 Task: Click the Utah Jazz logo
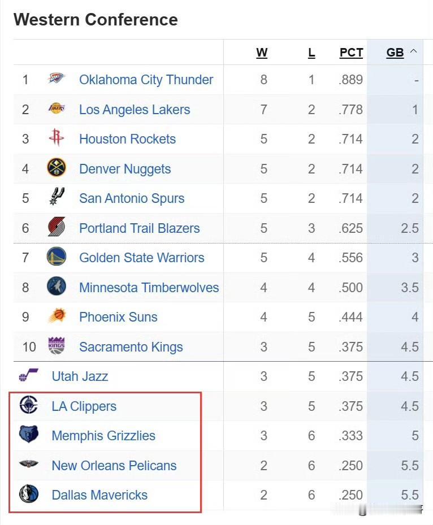[28, 375]
